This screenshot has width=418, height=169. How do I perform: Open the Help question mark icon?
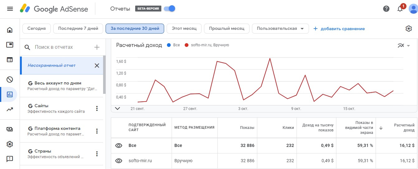pos(386,9)
